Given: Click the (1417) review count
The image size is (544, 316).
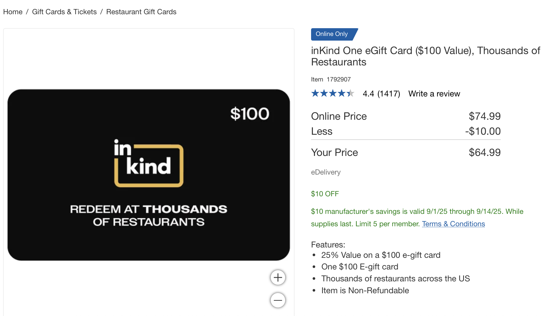Looking at the screenshot, I should click(x=389, y=94).
